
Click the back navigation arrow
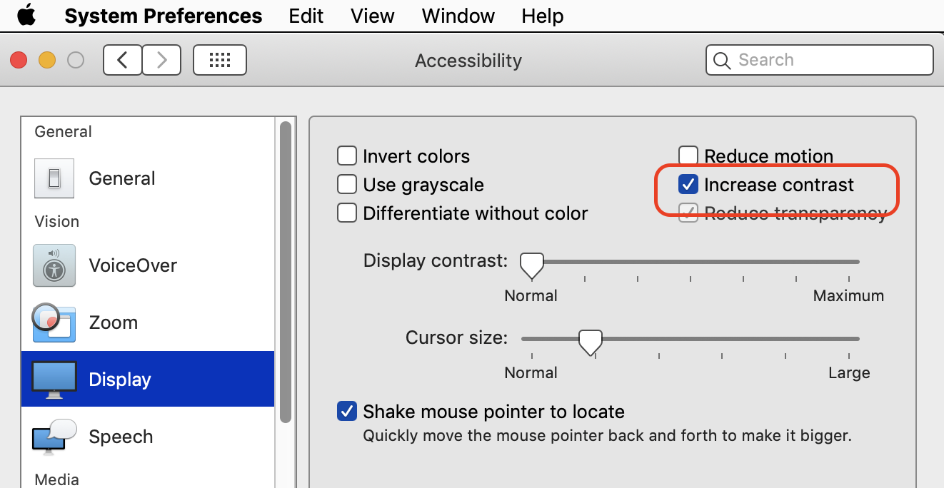click(x=123, y=61)
